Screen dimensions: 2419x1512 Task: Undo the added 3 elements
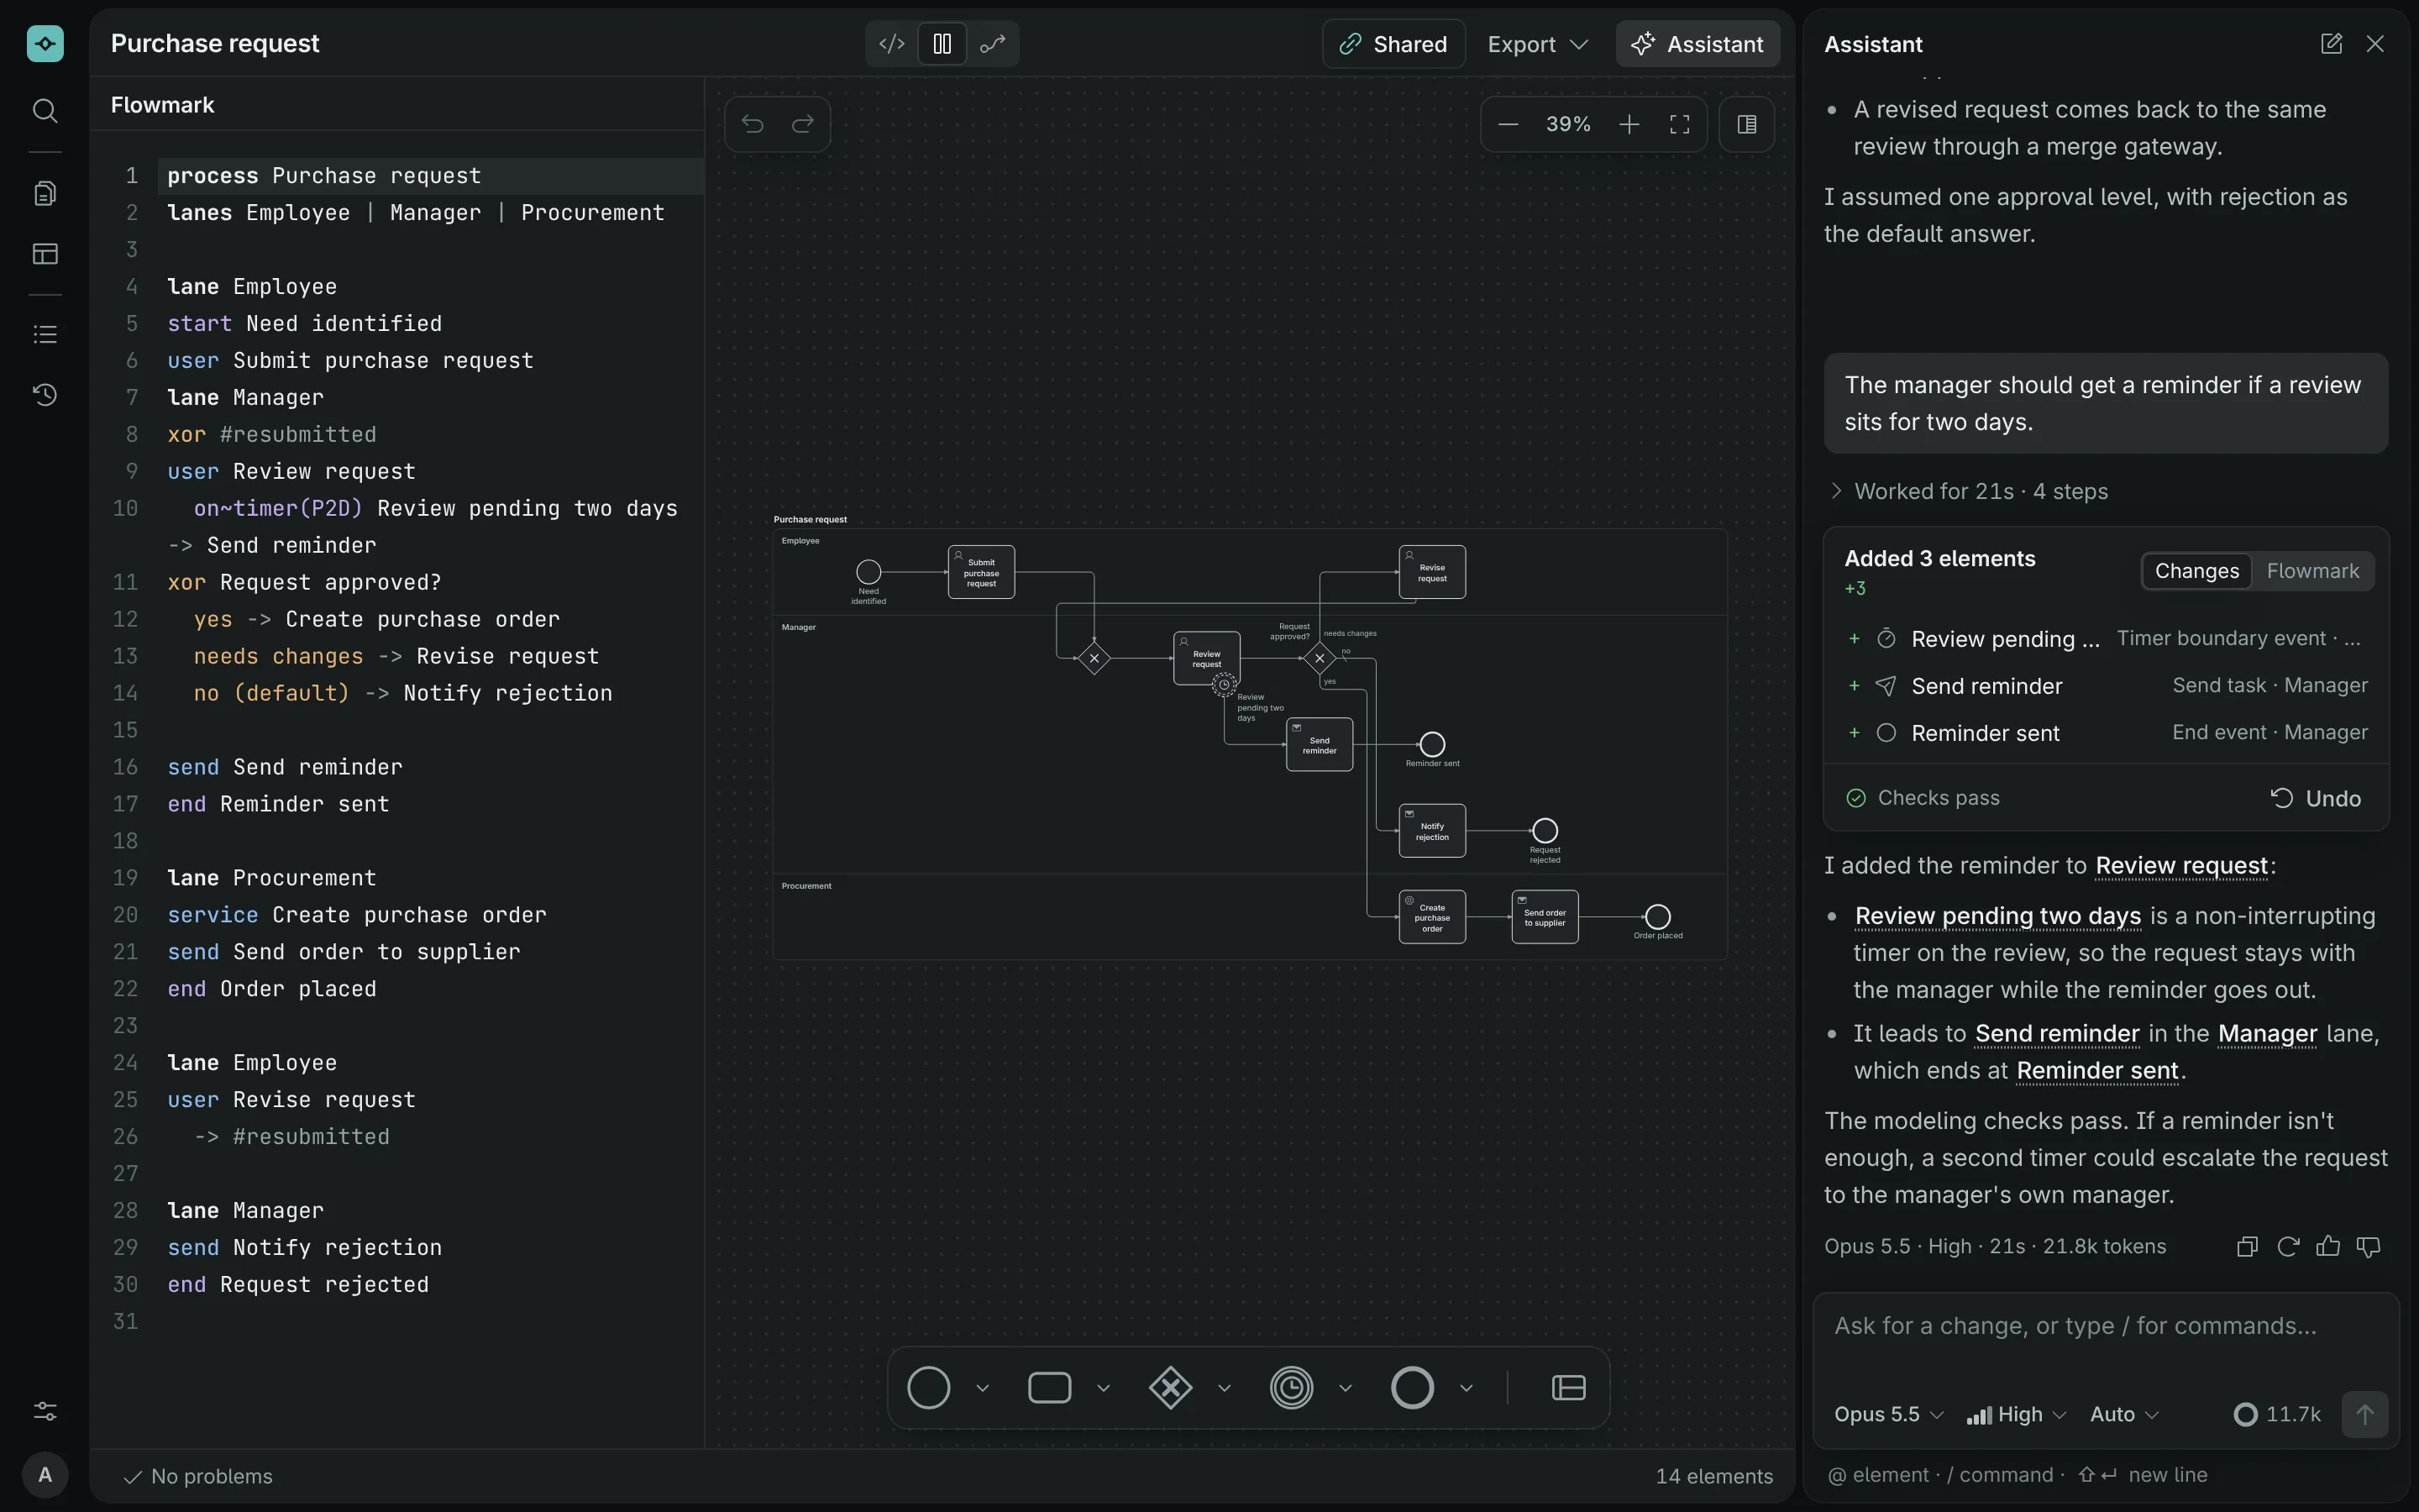point(2315,798)
